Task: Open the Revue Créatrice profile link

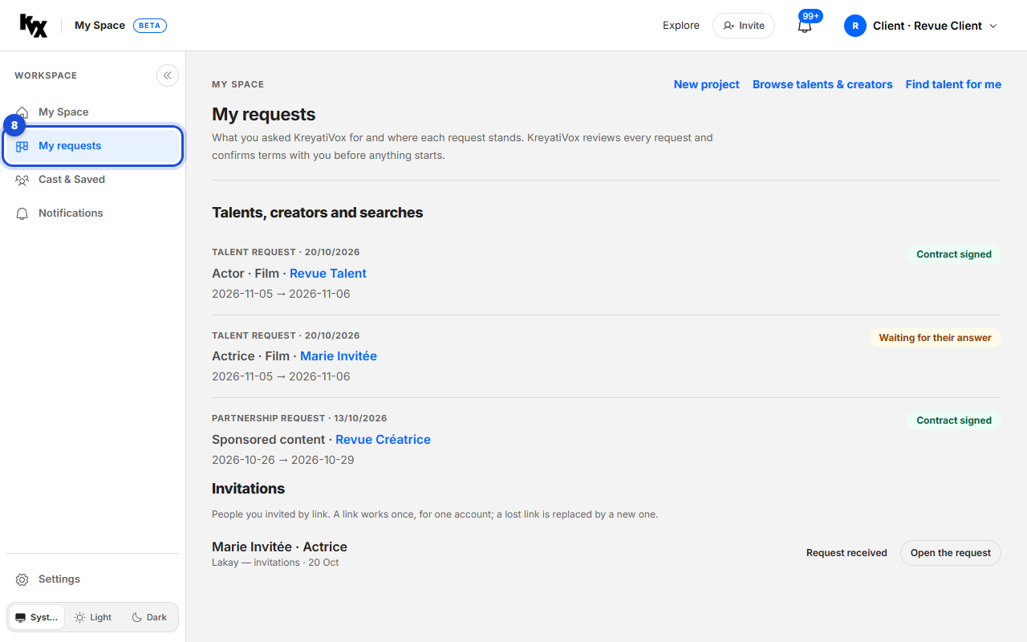Action: [383, 440]
